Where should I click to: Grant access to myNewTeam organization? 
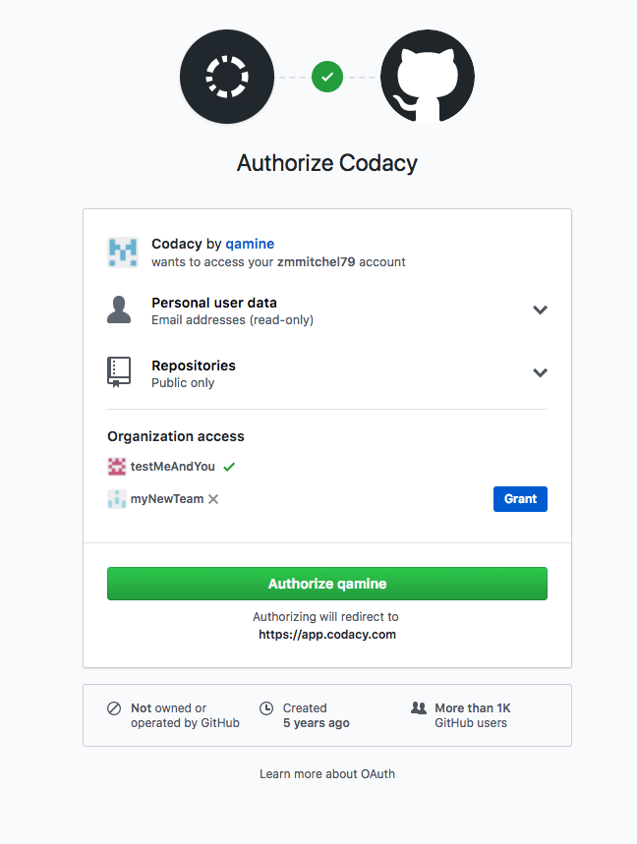click(x=520, y=499)
